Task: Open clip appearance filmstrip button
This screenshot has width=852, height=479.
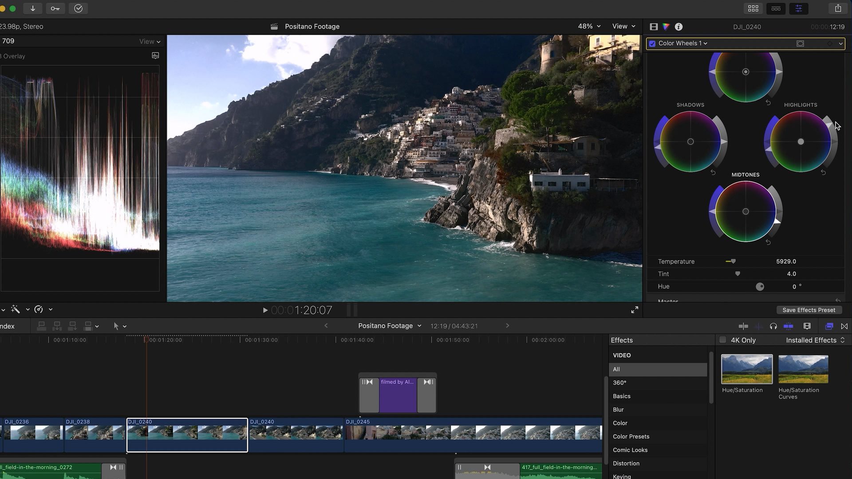Action: click(807, 326)
